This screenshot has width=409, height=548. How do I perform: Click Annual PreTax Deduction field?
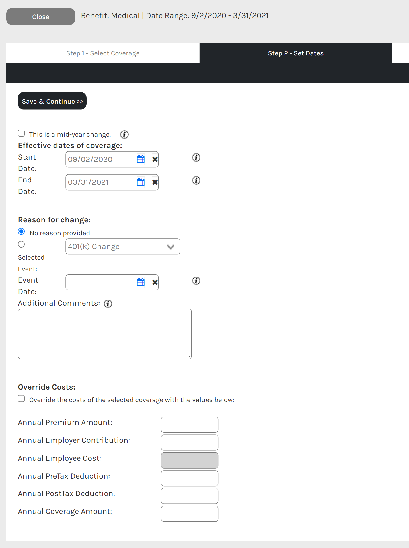coord(190,478)
